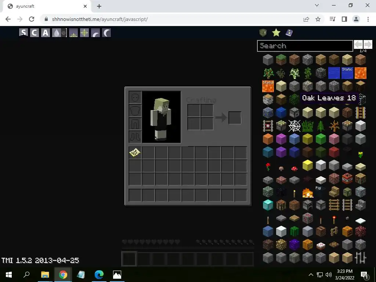Switch to Survival mode with S button
Viewport: 376px width, 282px height.
click(23, 33)
